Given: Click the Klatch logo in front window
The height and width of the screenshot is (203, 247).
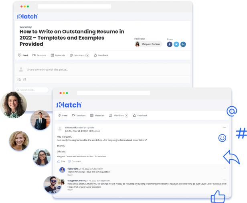Looking at the screenshot, I should tap(69, 105).
